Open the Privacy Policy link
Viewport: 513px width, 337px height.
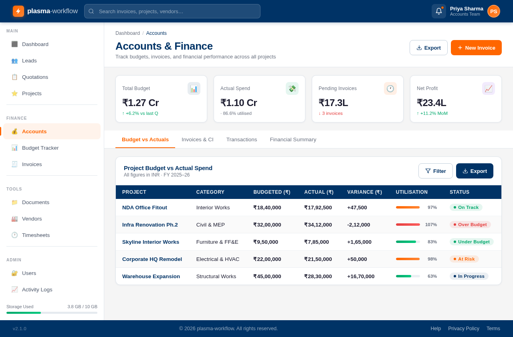[464, 328]
